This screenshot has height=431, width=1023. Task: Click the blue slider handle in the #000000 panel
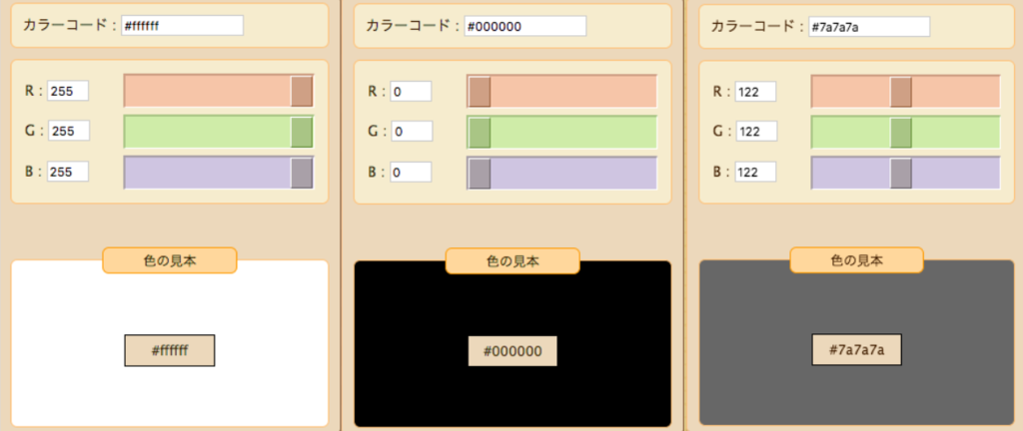click(x=480, y=174)
